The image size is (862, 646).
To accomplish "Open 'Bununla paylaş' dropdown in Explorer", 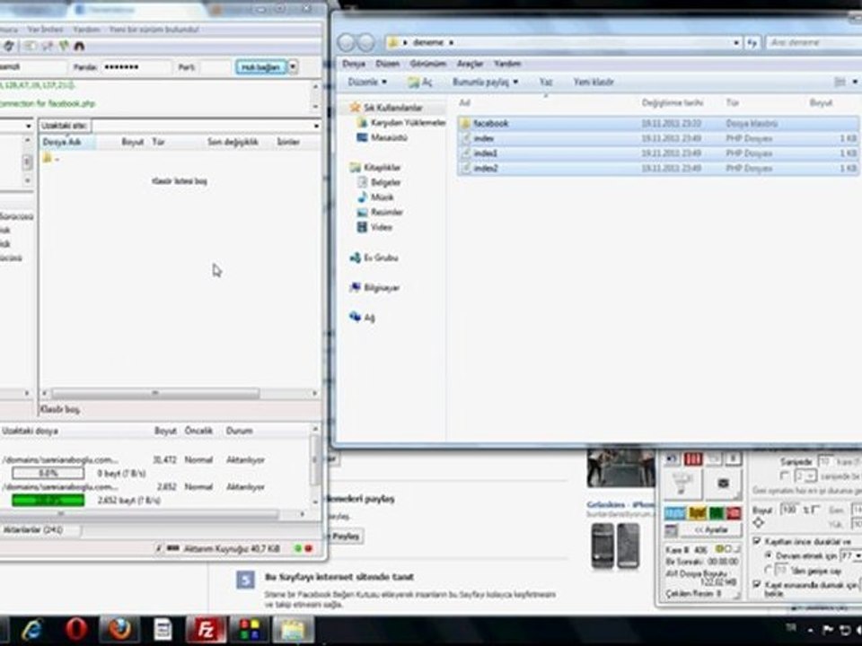I will [x=486, y=82].
